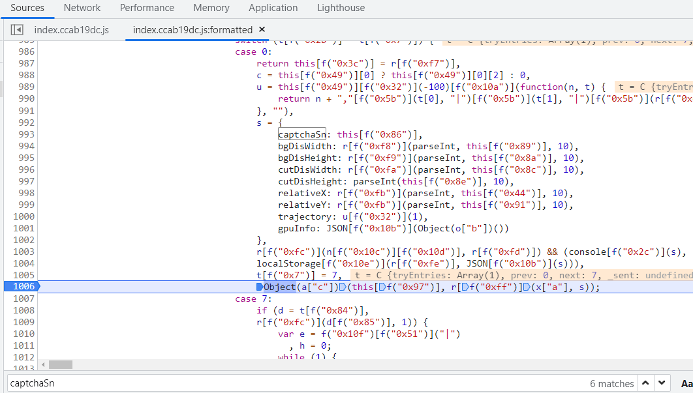The height and width of the screenshot is (393, 693).
Task: Click line number 1007 in gutter
Action: click(x=23, y=298)
